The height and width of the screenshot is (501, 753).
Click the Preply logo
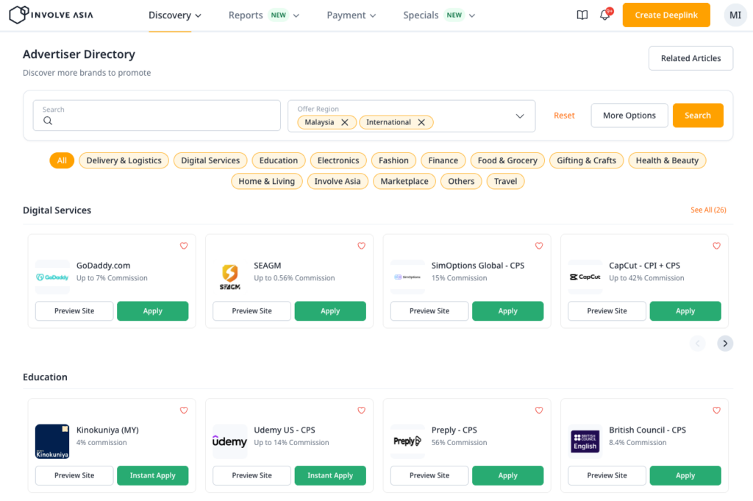(407, 441)
